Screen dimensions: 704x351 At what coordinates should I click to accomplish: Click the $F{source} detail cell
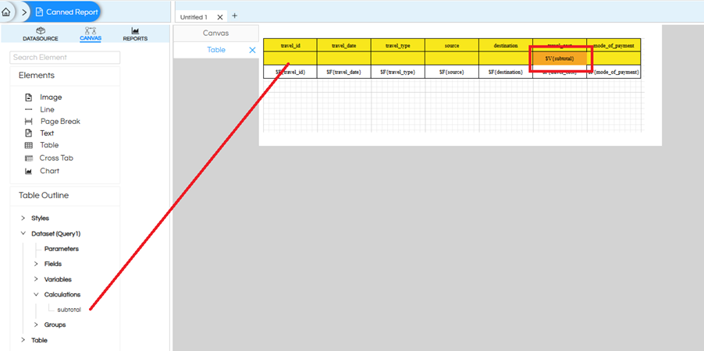coord(452,72)
